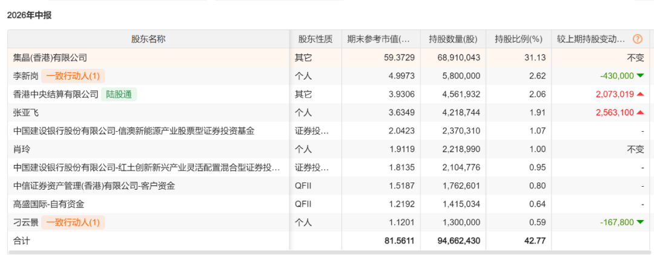Click the QFII cell in 中信证券 row

click(303, 186)
